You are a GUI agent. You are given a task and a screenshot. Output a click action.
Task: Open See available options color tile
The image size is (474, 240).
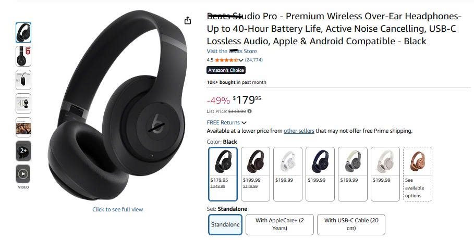[418, 174]
